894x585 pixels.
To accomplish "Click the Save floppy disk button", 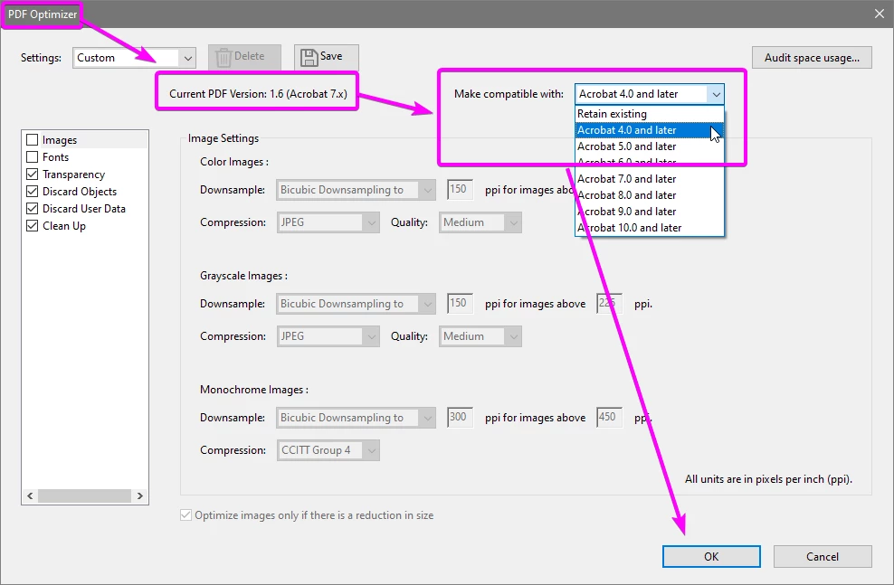I will [x=326, y=57].
